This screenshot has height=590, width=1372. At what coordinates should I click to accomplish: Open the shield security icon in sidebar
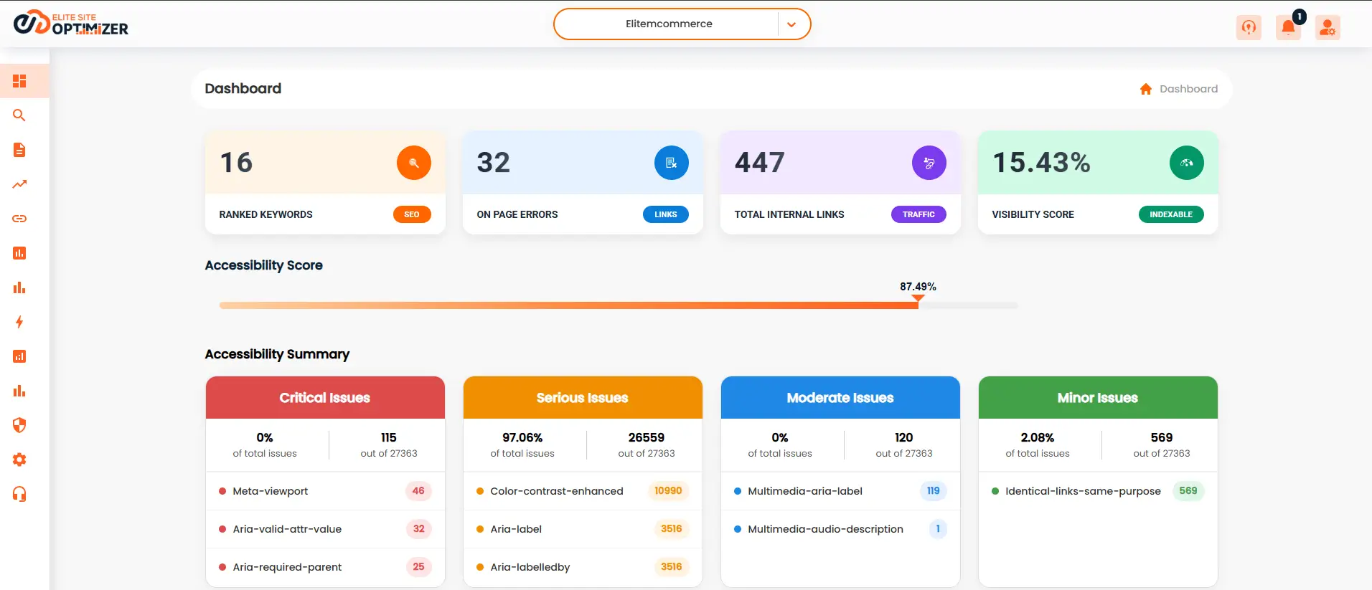tap(19, 425)
